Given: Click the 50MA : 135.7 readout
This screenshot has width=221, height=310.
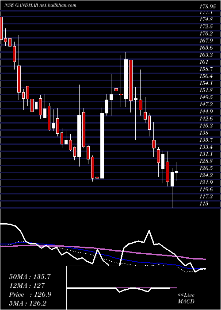Looking at the screenshot, I should tap(30, 277).
